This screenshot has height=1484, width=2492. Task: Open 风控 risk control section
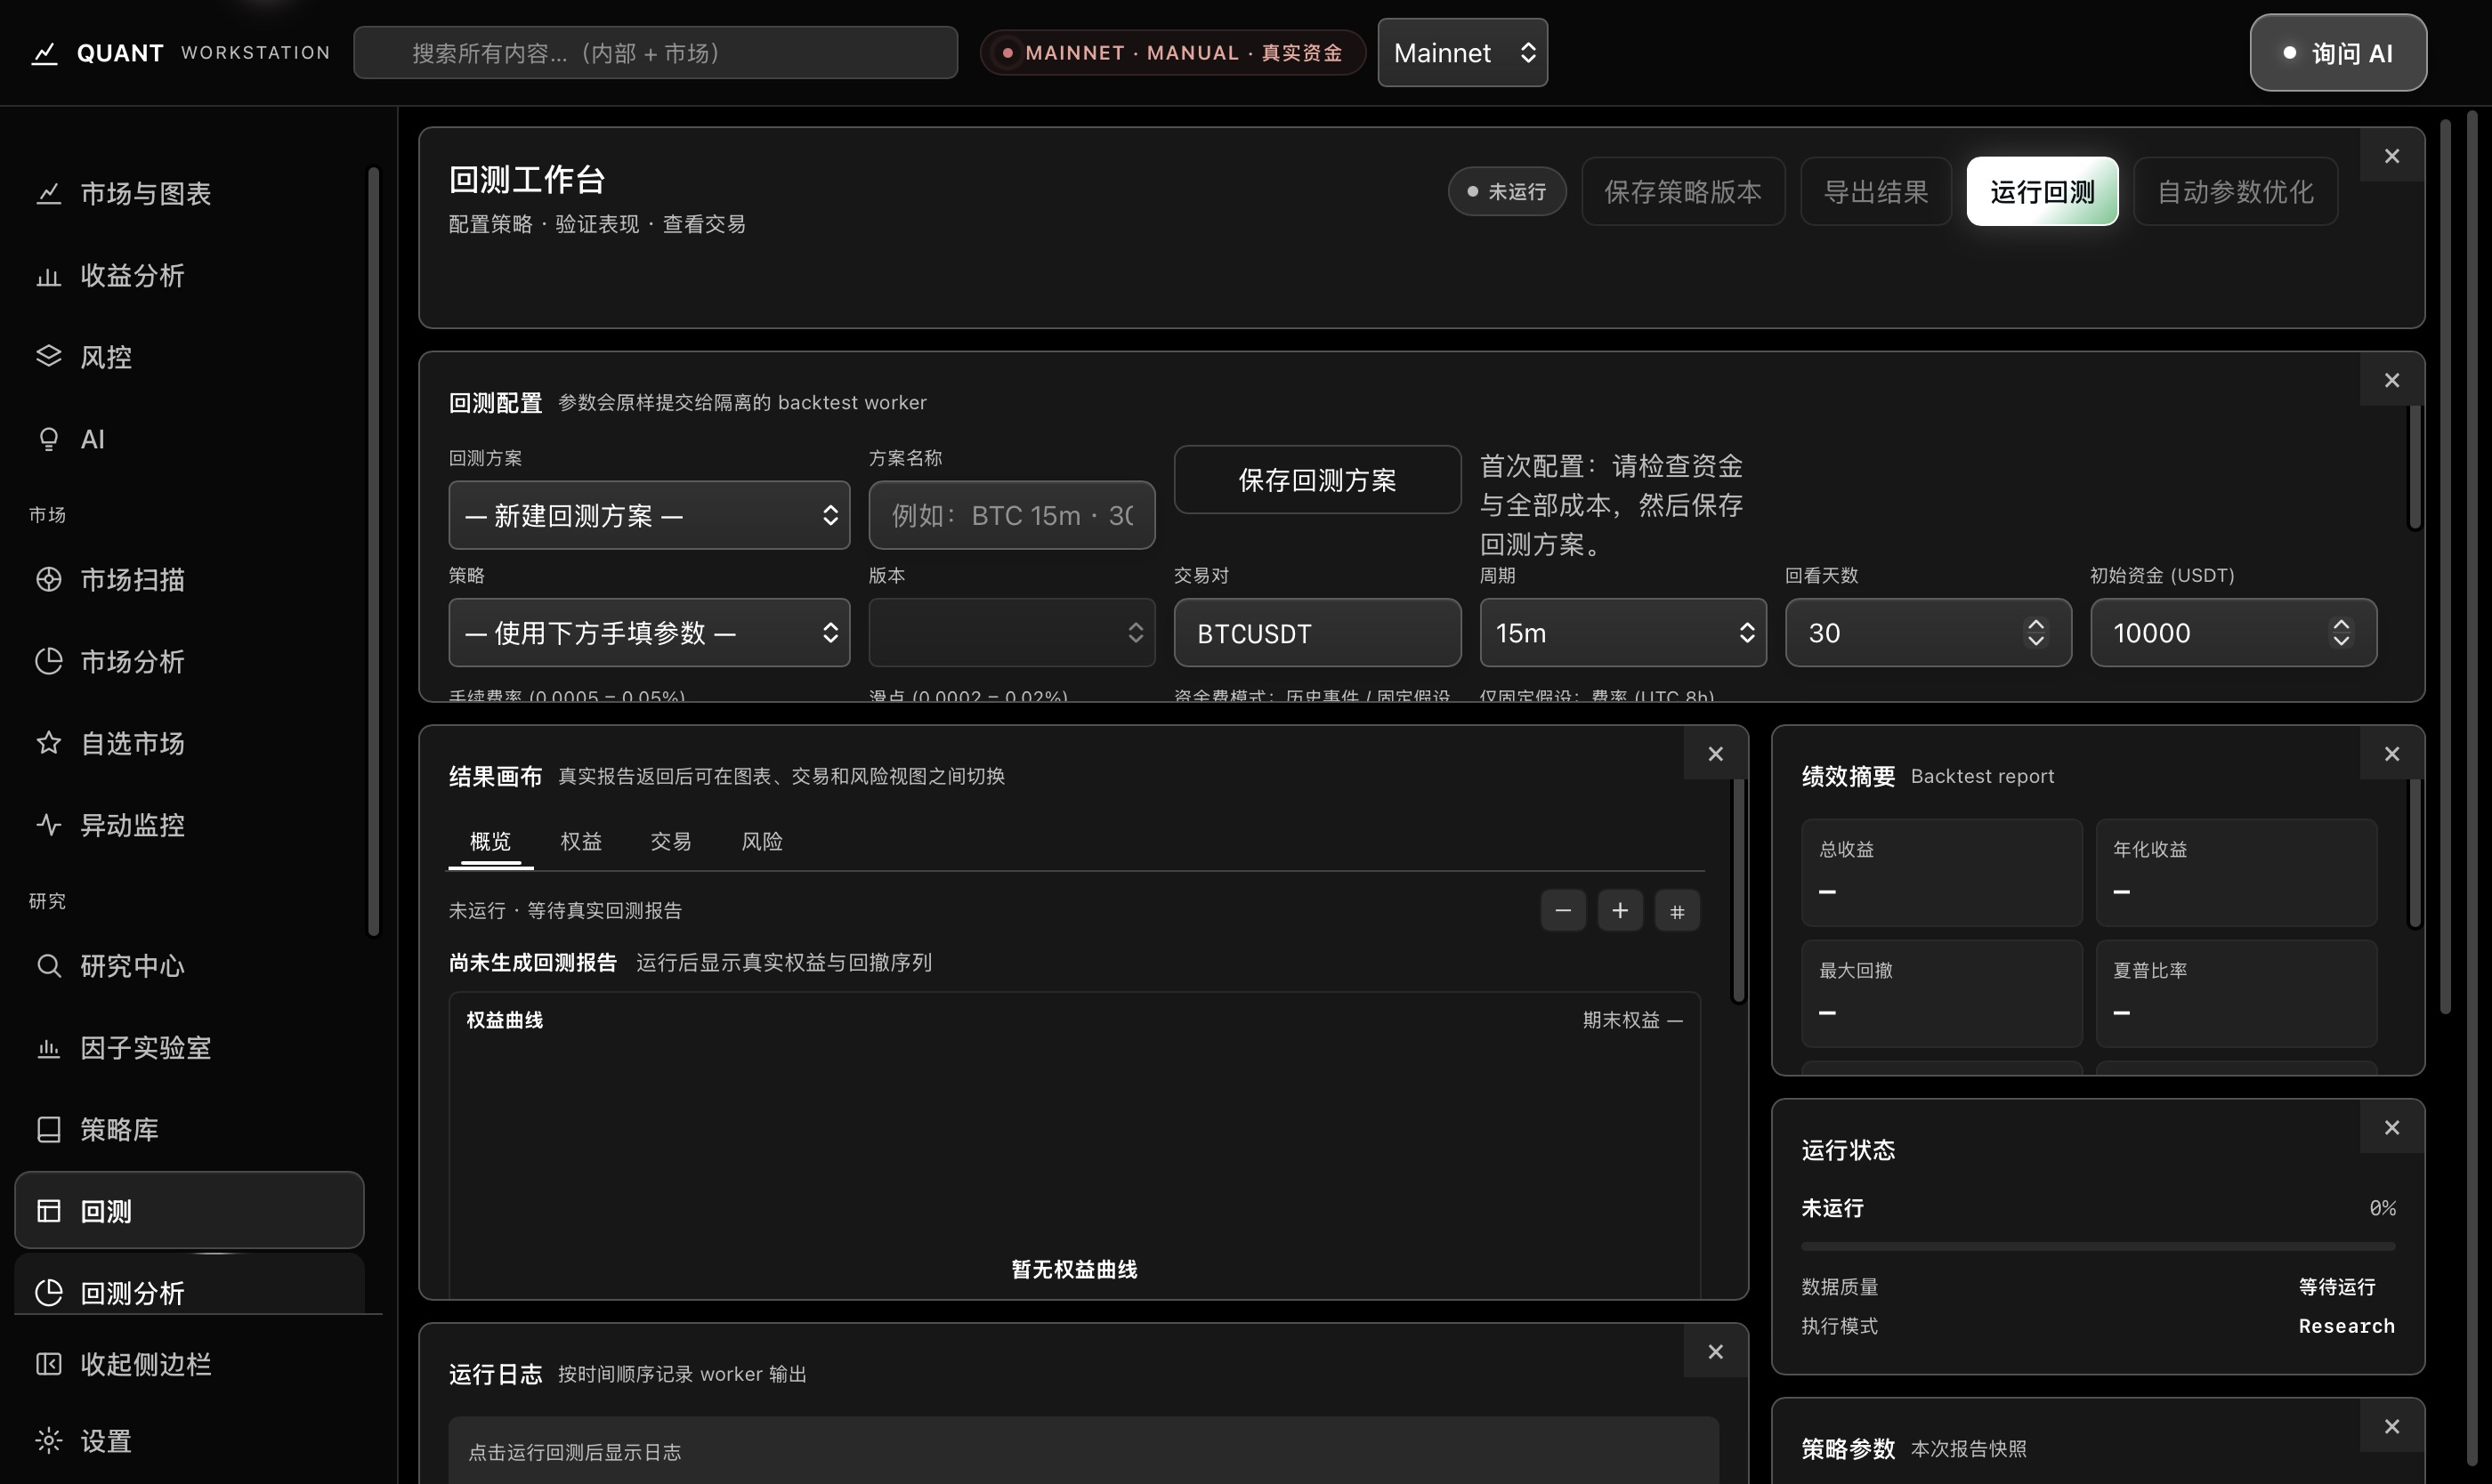(189, 357)
